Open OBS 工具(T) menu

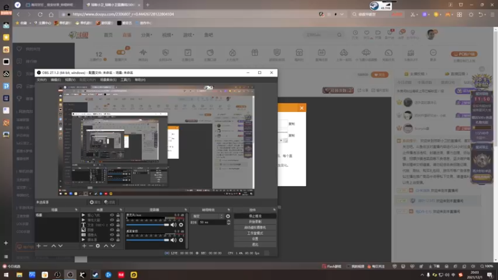pyautogui.click(x=126, y=80)
